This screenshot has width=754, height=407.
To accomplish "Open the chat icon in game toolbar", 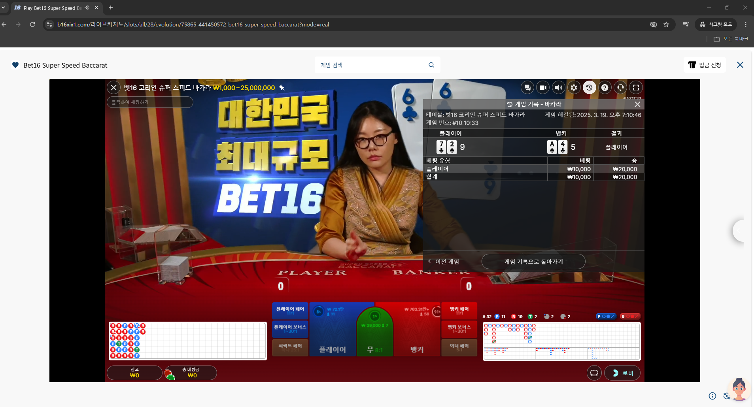I will pyautogui.click(x=527, y=88).
